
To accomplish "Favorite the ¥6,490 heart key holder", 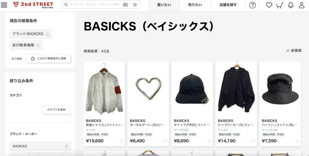I will 165,141.
